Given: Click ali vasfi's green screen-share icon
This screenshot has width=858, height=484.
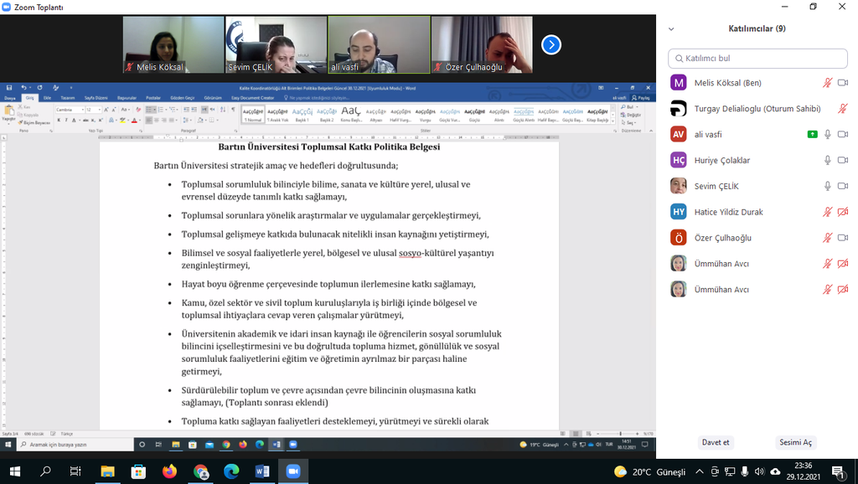Looking at the screenshot, I should (x=812, y=134).
